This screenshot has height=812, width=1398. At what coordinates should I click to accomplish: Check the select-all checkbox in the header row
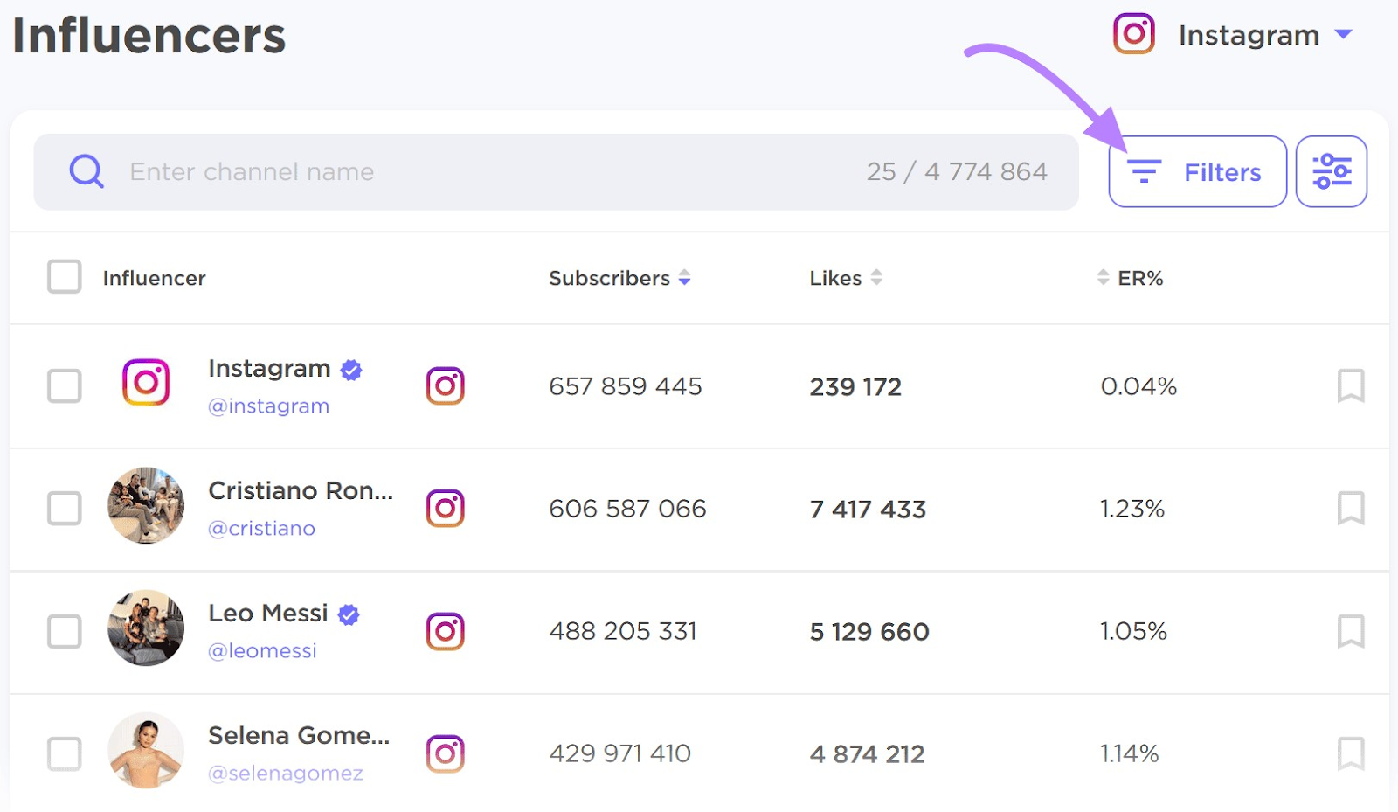point(64,277)
